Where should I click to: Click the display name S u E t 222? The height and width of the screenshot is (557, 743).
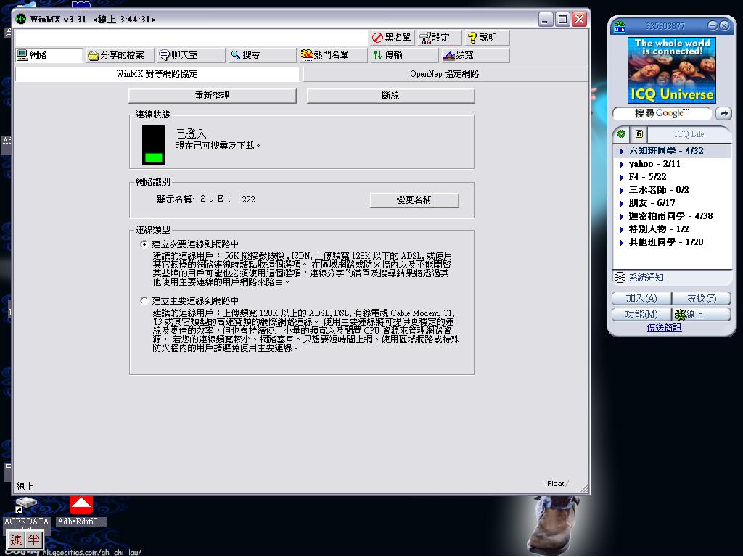point(227,199)
